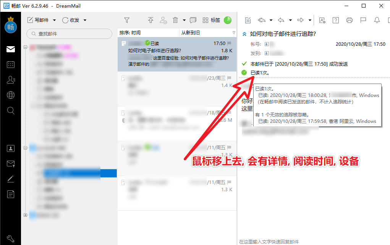Click the reply arrow icon

pos(281,20)
